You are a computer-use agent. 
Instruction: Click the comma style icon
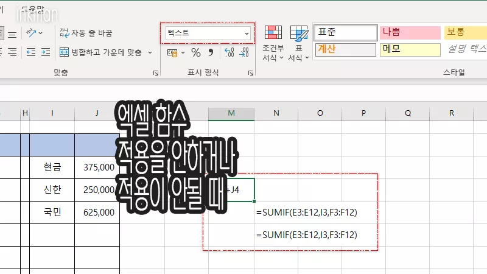[211, 53]
